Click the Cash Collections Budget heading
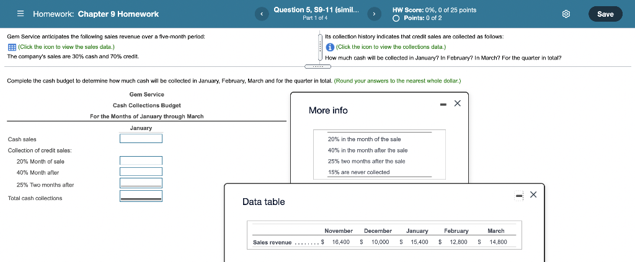 [x=147, y=105]
